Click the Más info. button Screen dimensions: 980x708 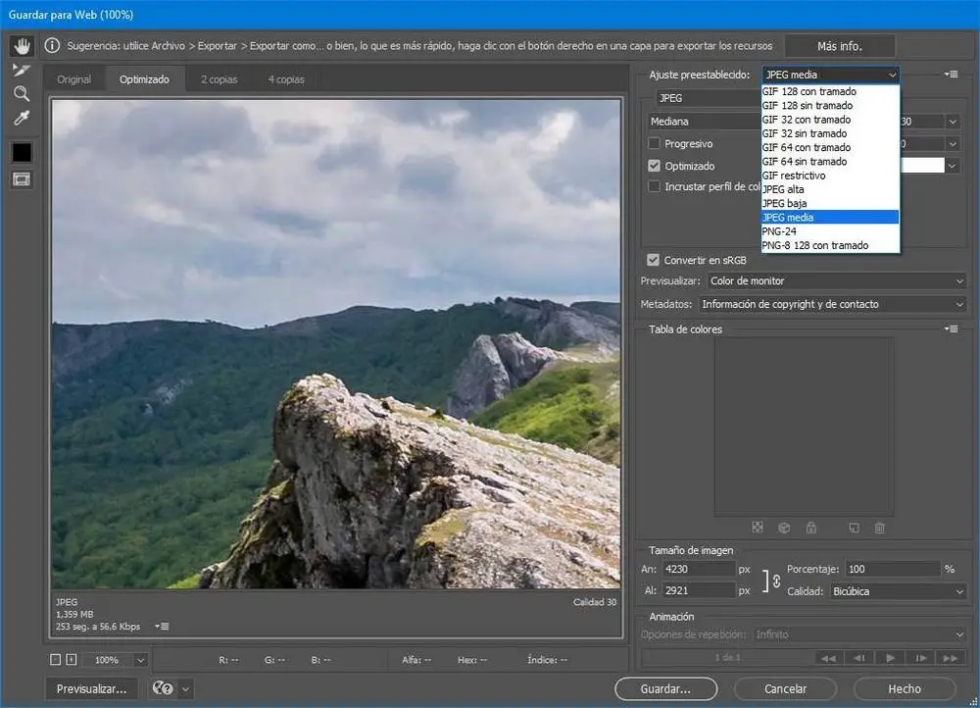pos(840,46)
